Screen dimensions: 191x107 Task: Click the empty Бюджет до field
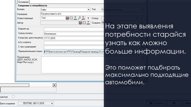coord(74,29)
